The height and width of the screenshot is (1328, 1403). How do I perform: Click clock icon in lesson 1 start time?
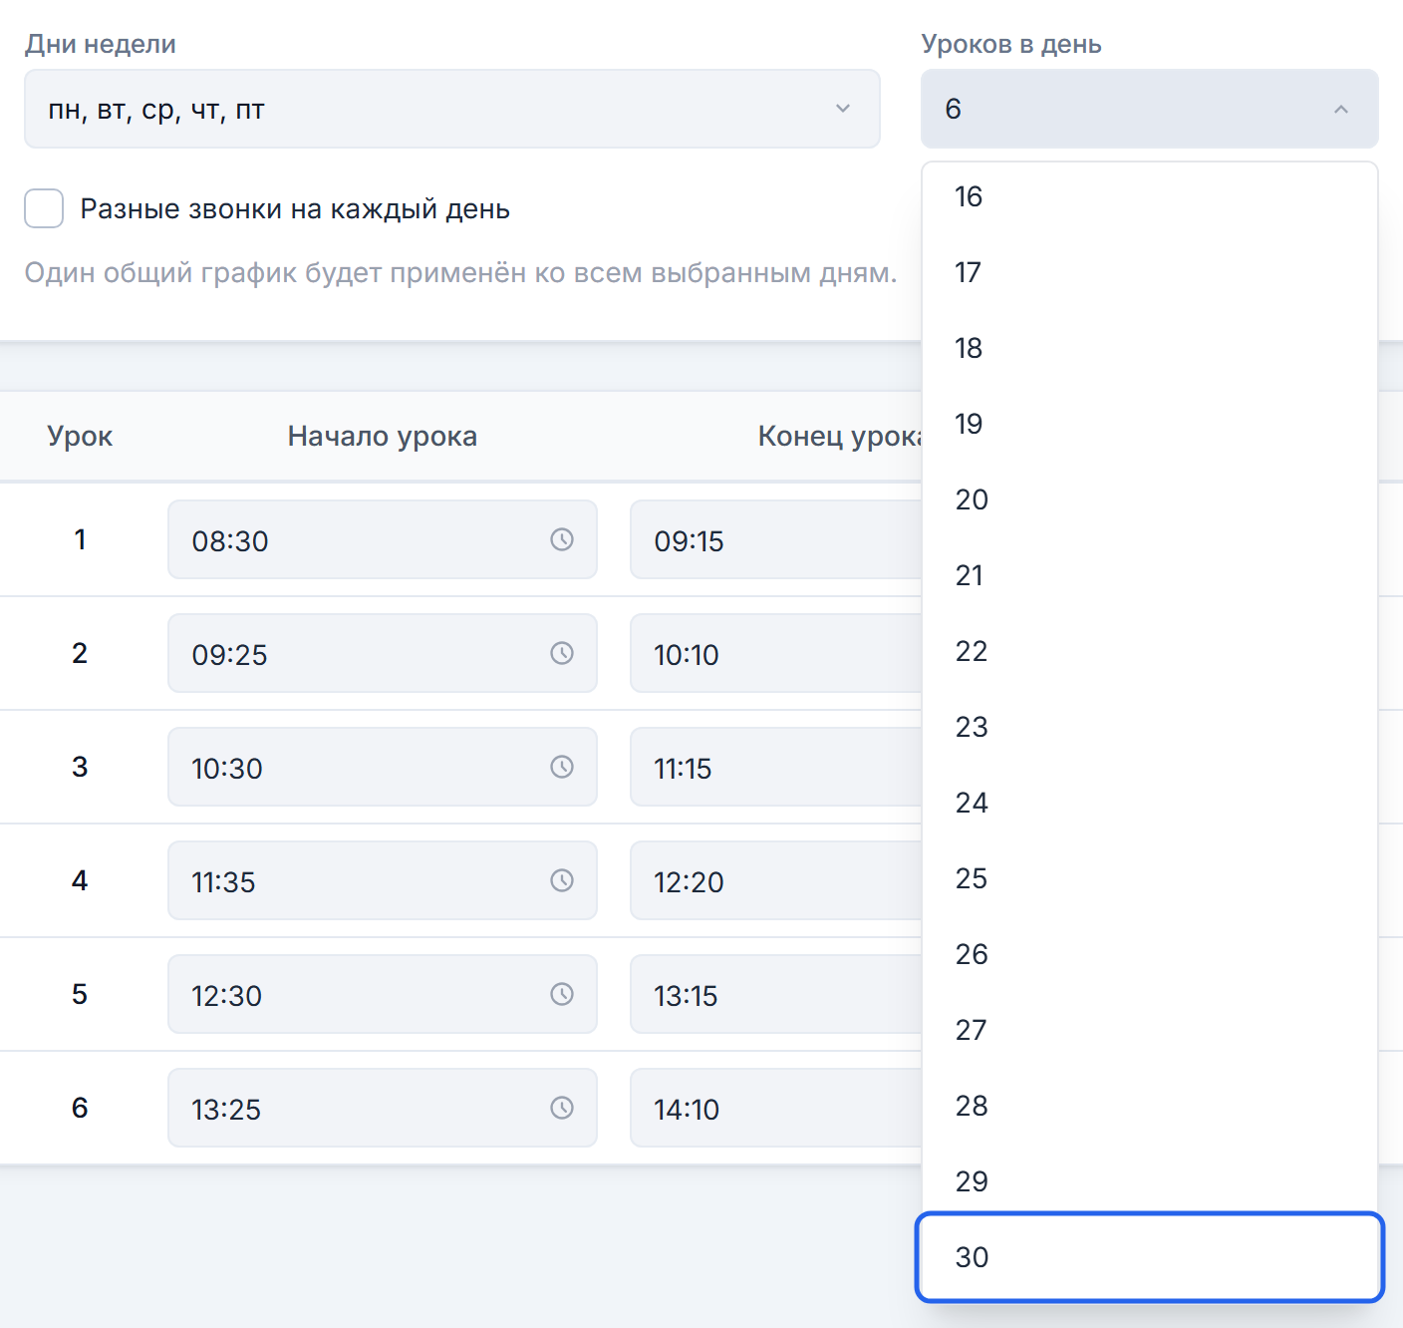562,539
